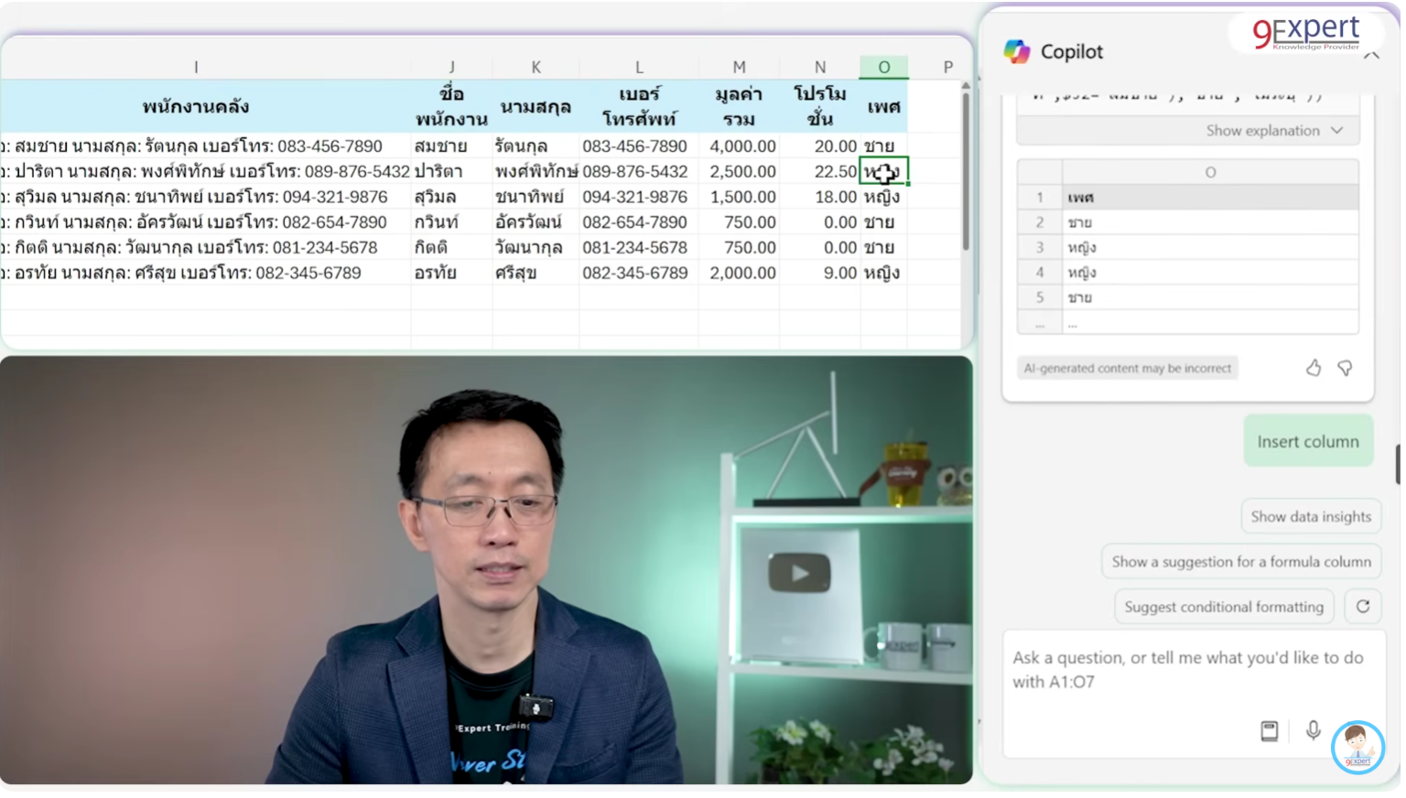Request a formula column suggestion

point(1241,561)
